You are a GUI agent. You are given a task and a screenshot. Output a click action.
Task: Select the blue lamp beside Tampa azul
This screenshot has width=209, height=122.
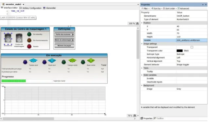[x=25, y=62]
